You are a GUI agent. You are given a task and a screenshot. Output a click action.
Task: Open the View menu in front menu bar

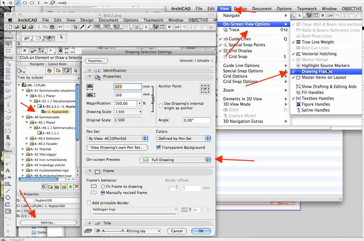pos(224,9)
